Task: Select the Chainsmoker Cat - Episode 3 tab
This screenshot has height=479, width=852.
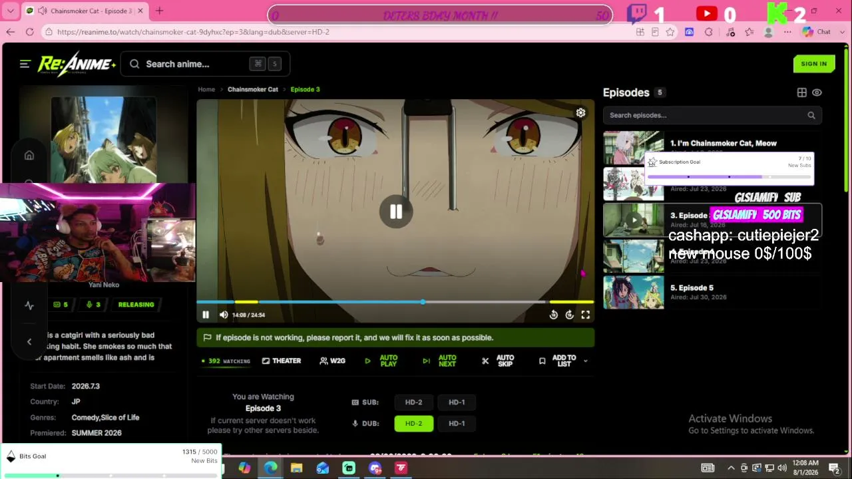Action: point(85,11)
